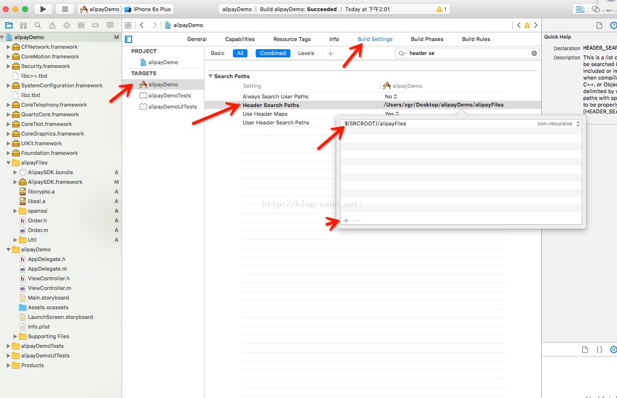Jump to the next issue
617x398 pixels.
(x=535, y=25)
